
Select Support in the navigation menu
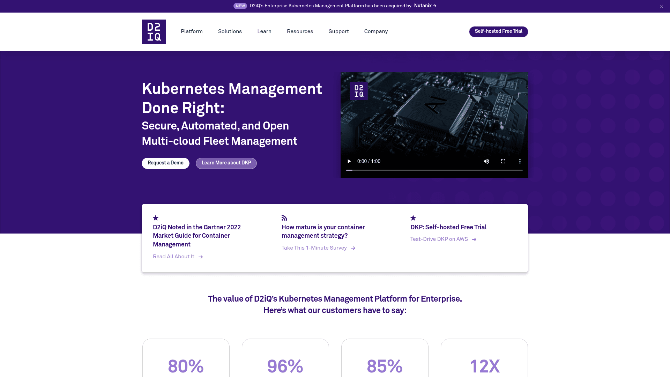pos(338,31)
